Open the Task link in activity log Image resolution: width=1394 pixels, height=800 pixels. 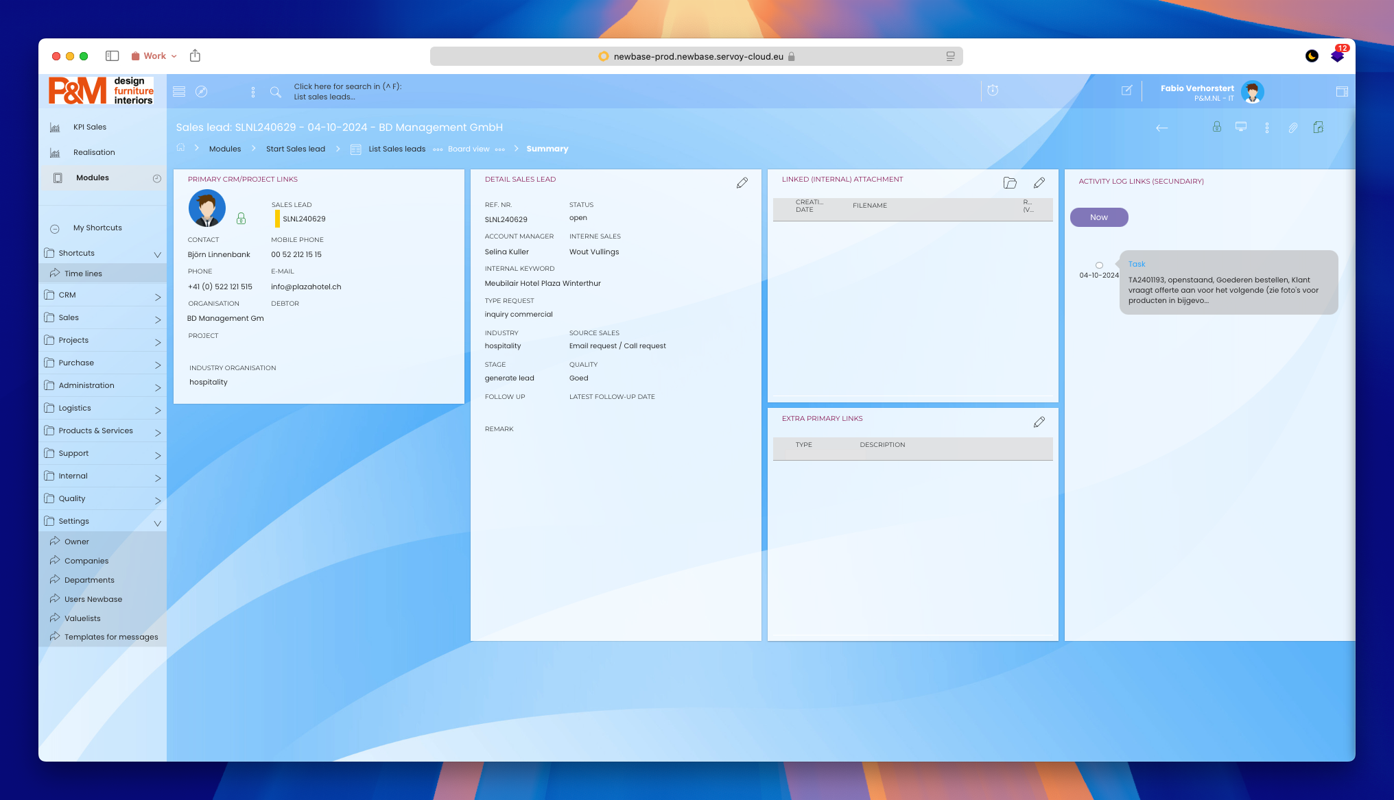(x=1136, y=265)
